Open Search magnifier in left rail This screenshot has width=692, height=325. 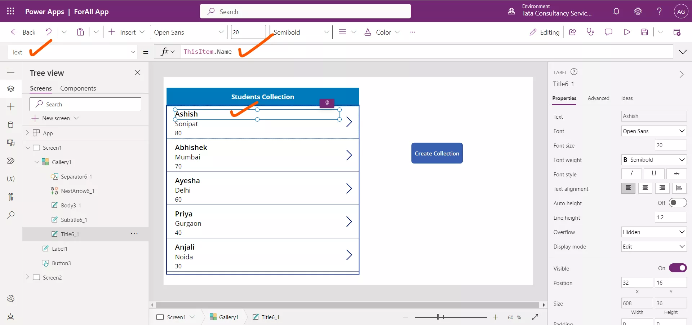click(x=11, y=215)
